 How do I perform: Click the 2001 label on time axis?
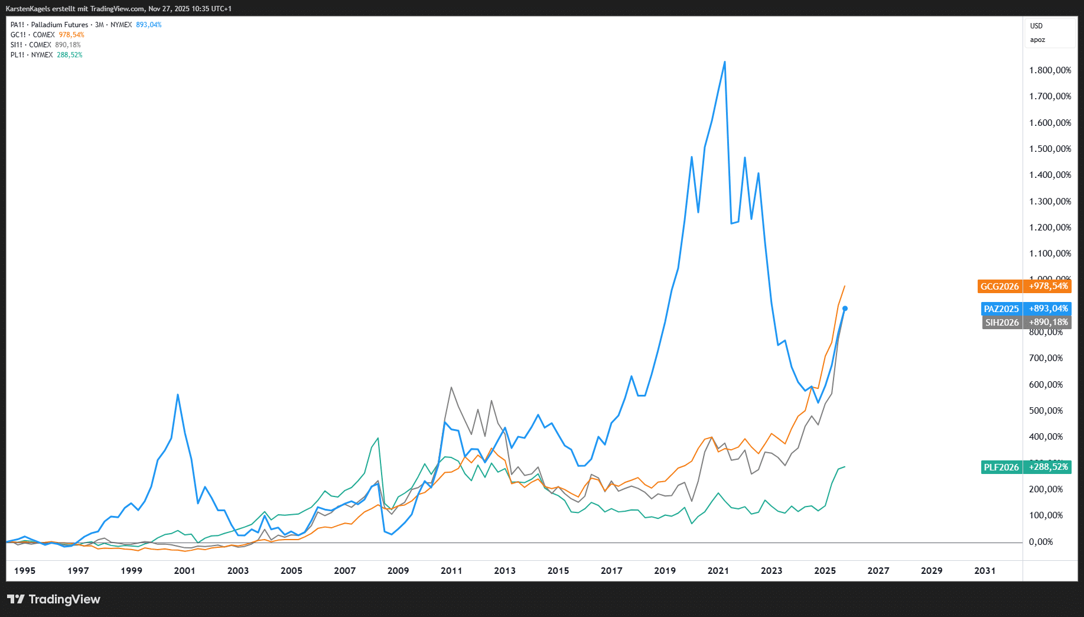coord(184,571)
